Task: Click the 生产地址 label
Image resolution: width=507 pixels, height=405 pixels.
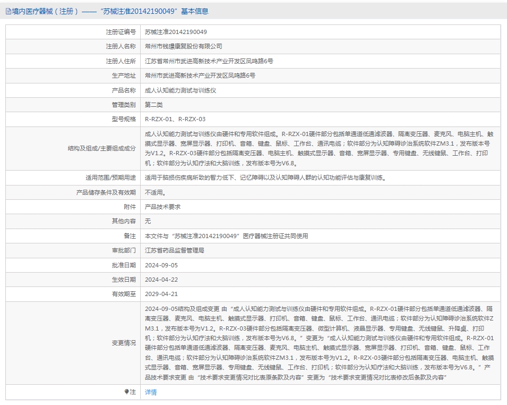Action: point(124,75)
